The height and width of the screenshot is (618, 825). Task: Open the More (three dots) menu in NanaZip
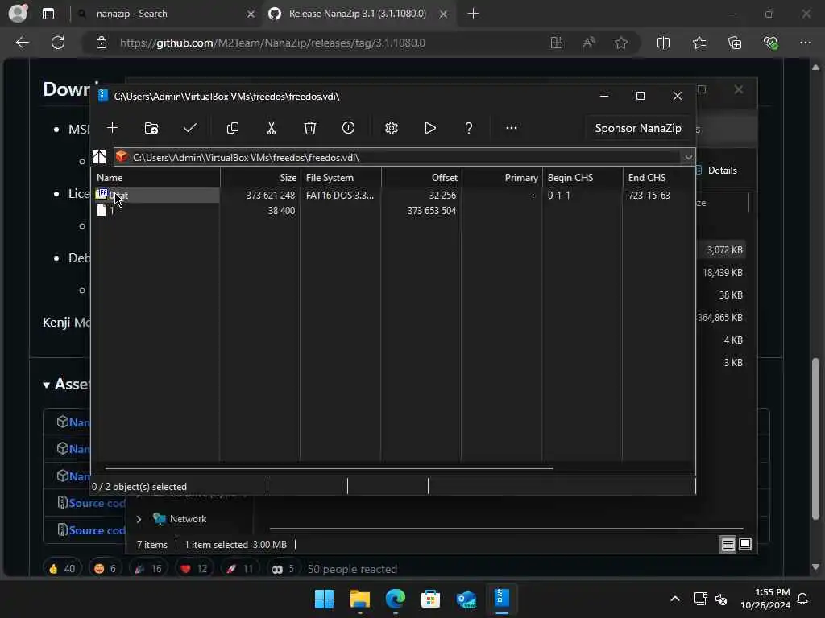(x=512, y=128)
